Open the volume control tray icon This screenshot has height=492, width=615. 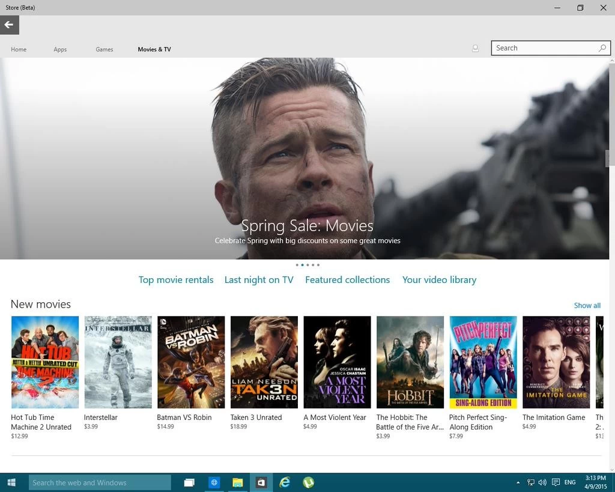(542, 482)
